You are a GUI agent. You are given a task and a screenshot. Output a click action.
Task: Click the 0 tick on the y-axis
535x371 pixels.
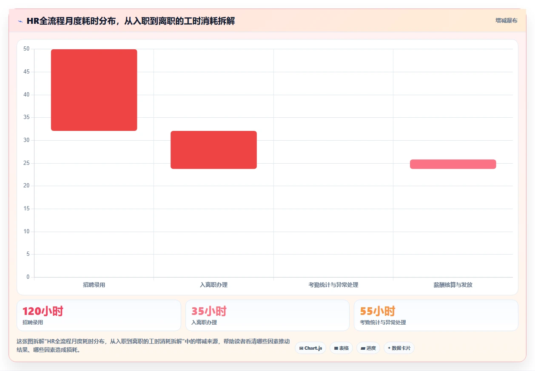pos(28,277)
